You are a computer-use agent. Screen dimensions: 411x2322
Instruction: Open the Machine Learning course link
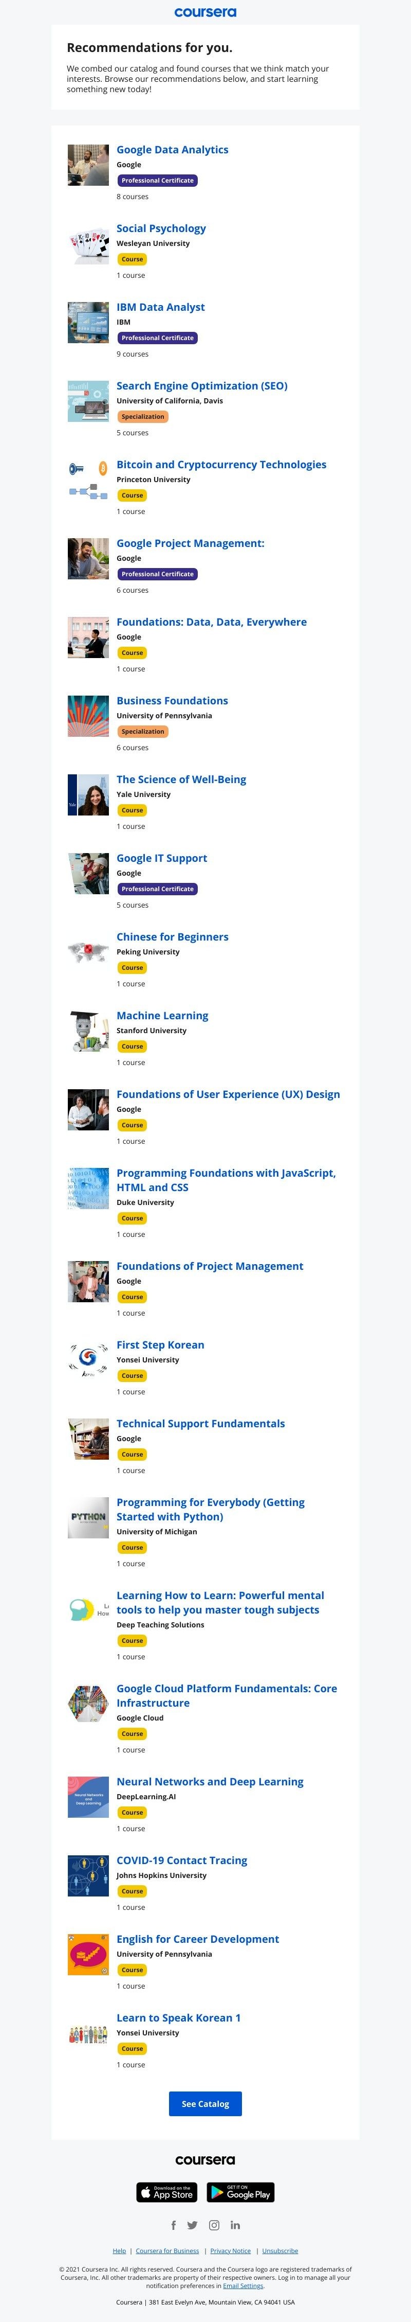click(162, 1015)
